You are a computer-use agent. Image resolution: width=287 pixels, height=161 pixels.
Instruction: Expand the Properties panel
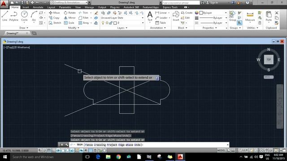pos(209,28)
